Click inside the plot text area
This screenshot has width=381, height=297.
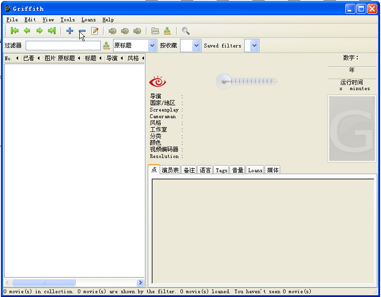[263, 231]
